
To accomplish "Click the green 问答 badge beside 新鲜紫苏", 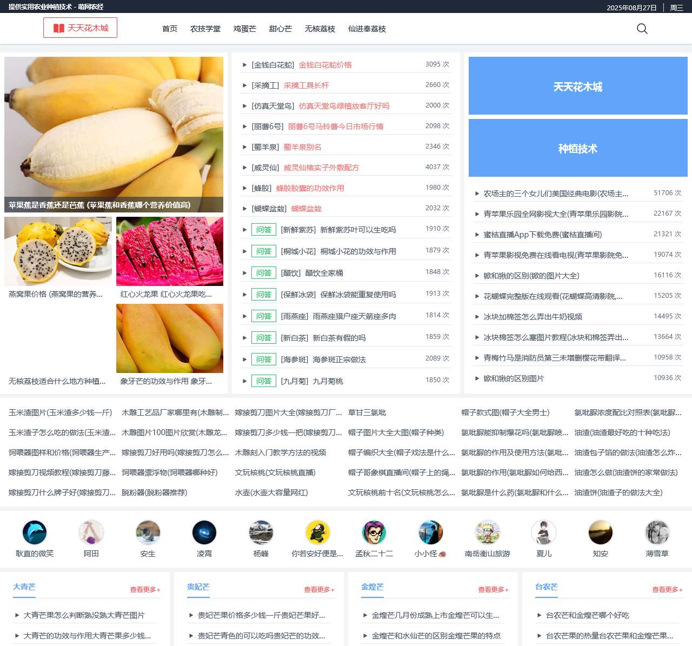I will (x=264, y=229).
